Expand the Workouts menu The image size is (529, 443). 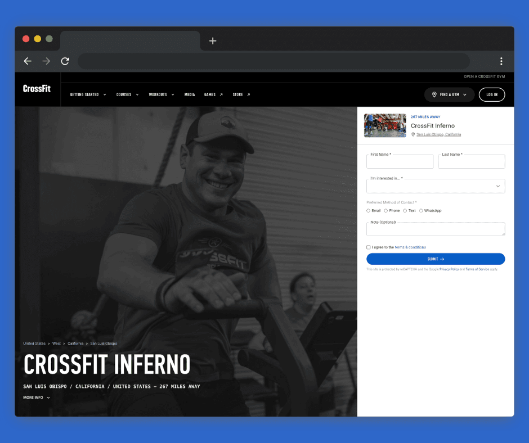pos(162,95)
